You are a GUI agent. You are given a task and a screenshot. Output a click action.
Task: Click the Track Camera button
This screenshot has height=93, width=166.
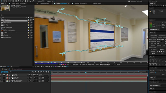[x=154, y=35]
